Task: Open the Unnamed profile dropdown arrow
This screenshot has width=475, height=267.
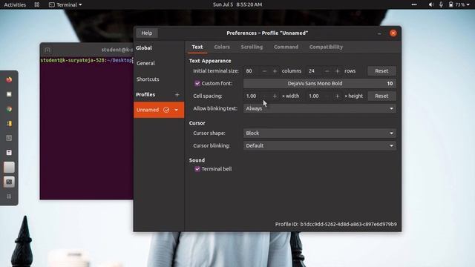Action: (x=177, y=110)
